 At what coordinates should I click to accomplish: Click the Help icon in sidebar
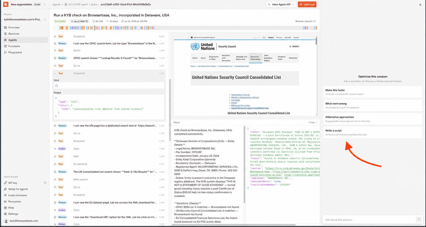5,208
